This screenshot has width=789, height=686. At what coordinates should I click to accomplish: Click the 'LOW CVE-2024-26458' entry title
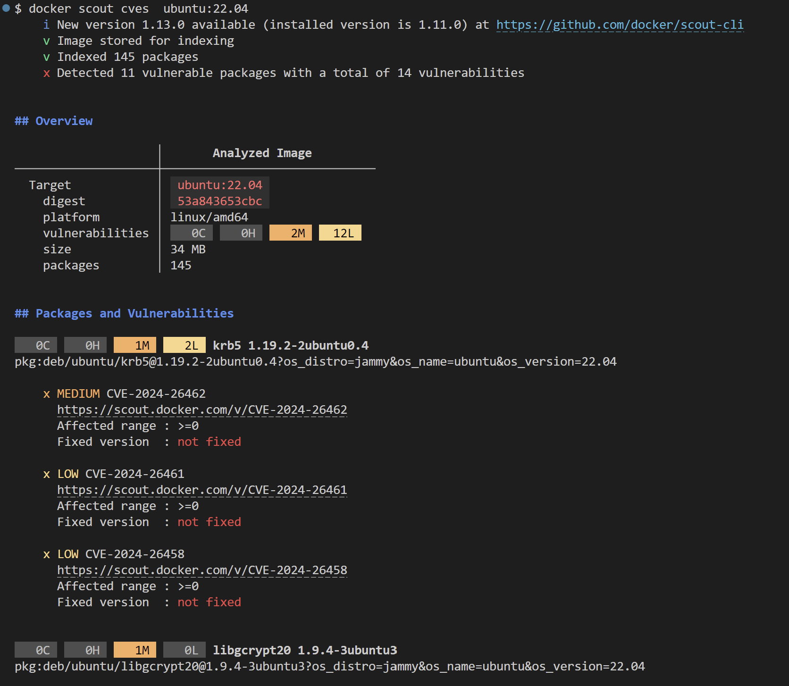pyautogui.click(x=121, y=554)
